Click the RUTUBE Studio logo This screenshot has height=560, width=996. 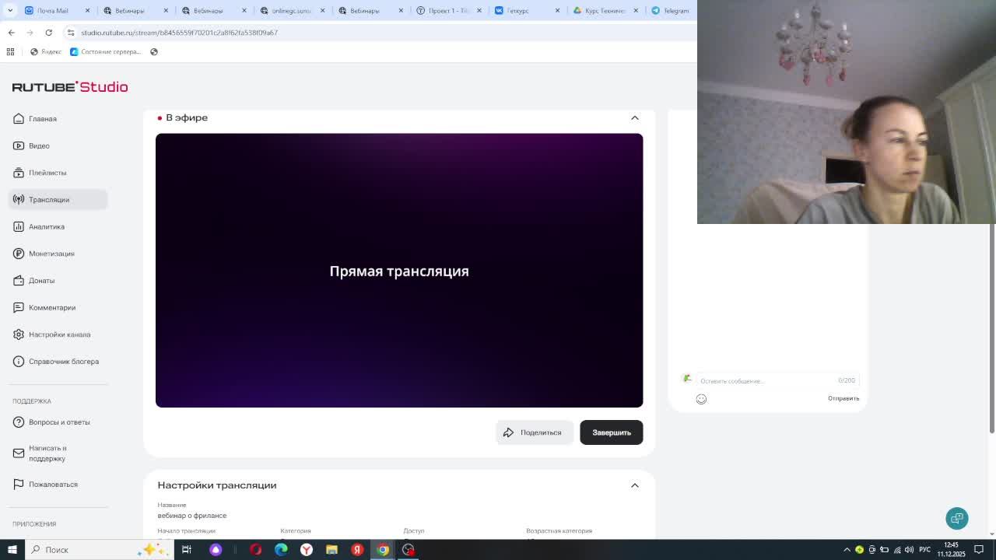(70, 87)
